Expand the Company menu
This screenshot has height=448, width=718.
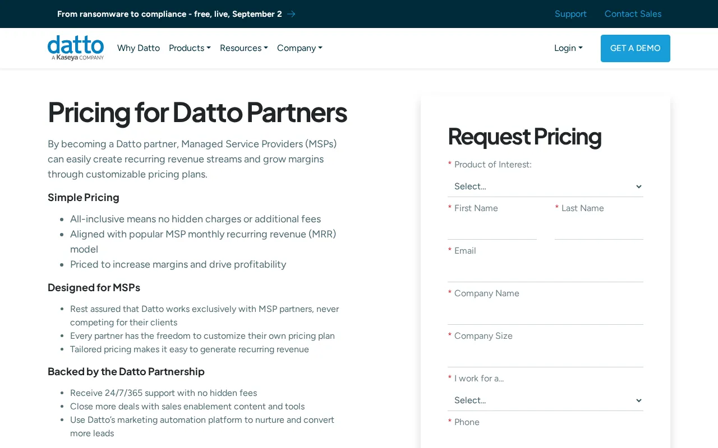click(x=300, y=48)
